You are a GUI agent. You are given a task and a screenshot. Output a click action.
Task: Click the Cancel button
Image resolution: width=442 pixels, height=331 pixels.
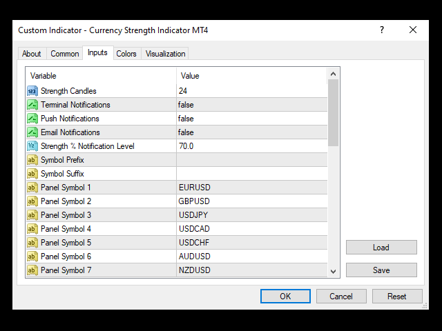(x=341, y=296)
